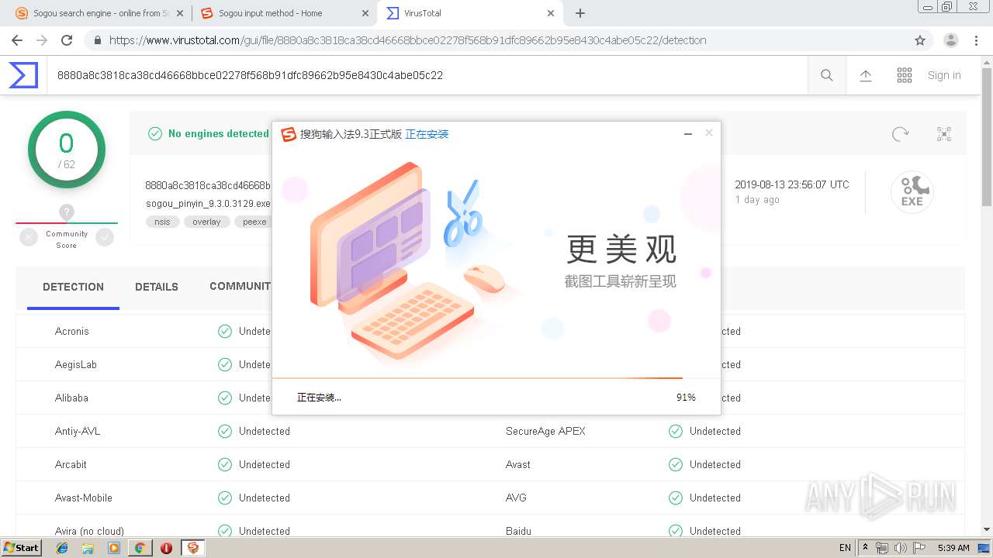Screen dimensions: 993x558
Task: Open the apps grid icon
Action: [x=905, y=75]
